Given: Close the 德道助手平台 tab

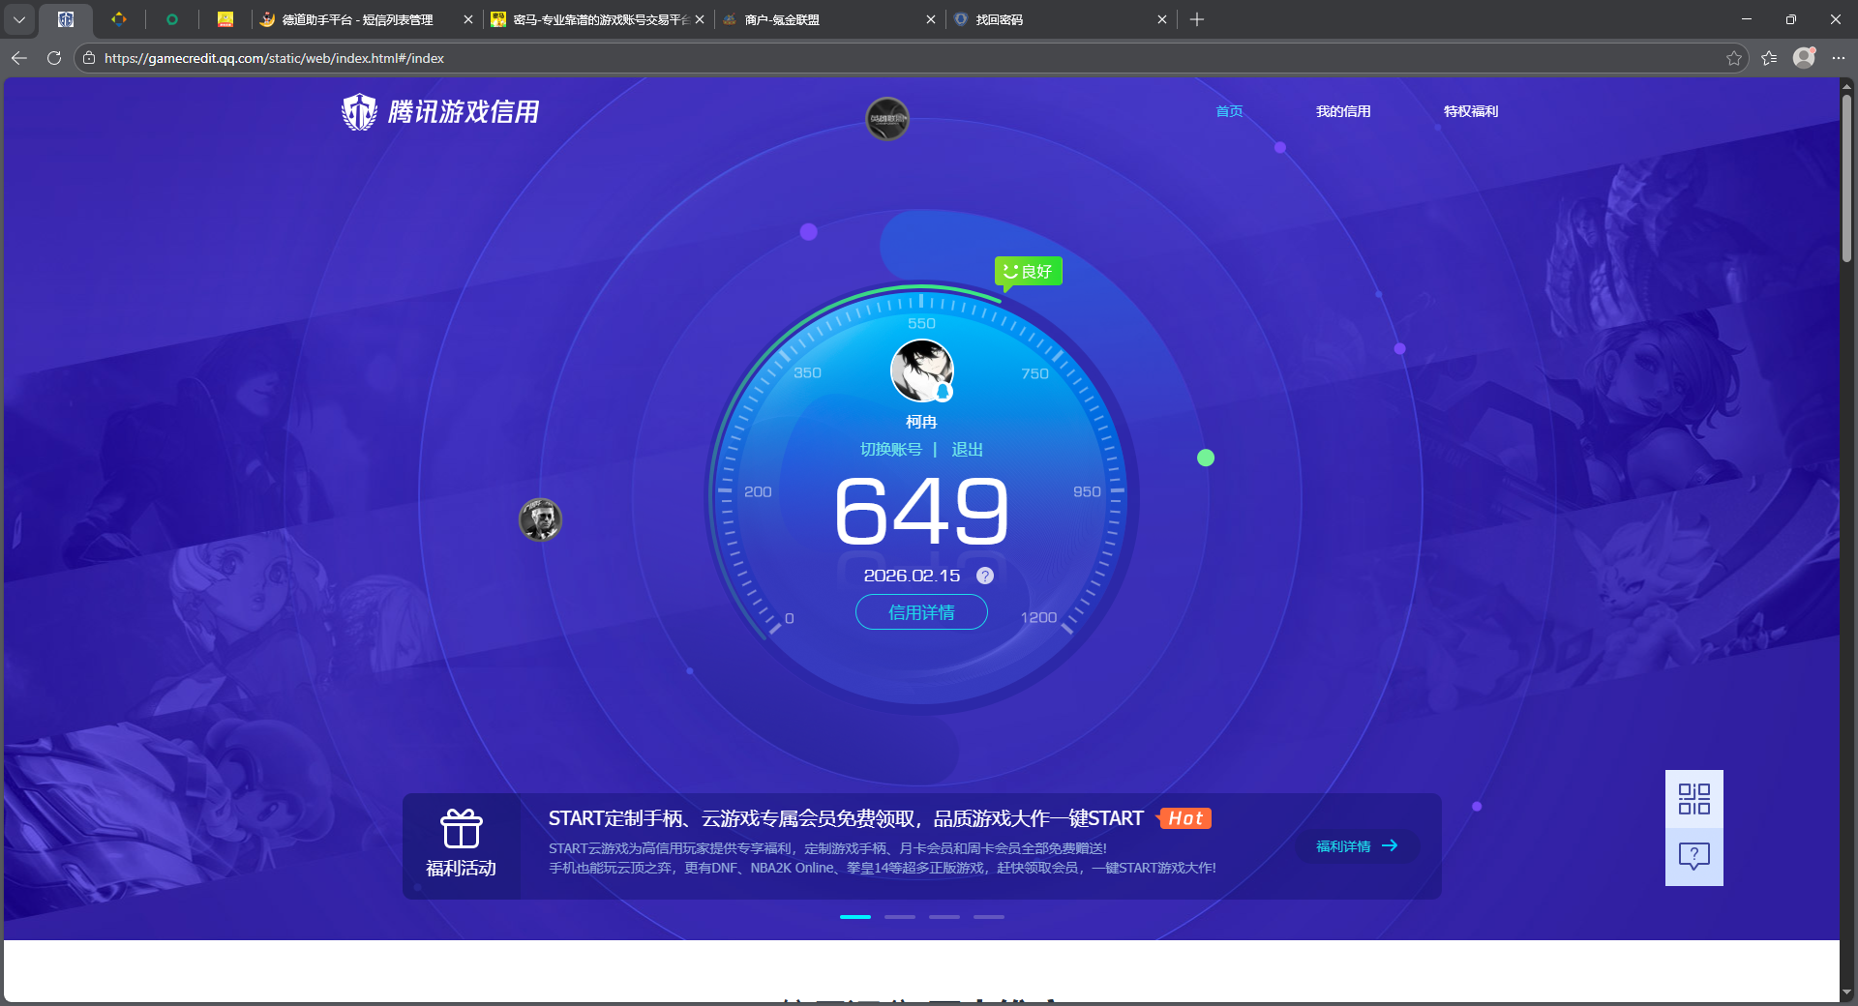Looking at the screenshot, I should pos(468,19).
